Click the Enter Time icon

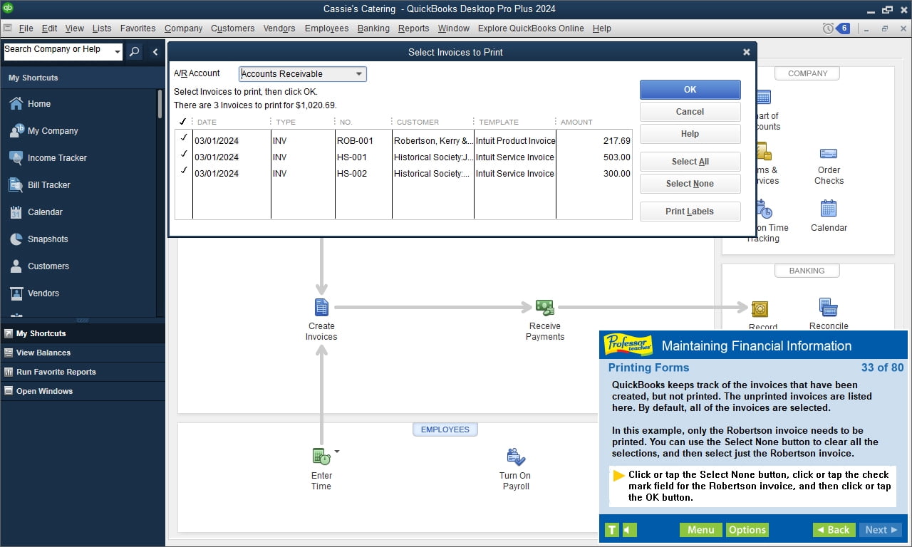pyautogui.click(x=321, y=457)
